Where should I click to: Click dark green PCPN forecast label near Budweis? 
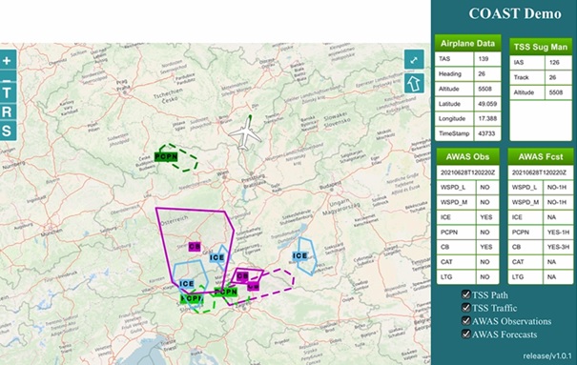pos(166,157)
